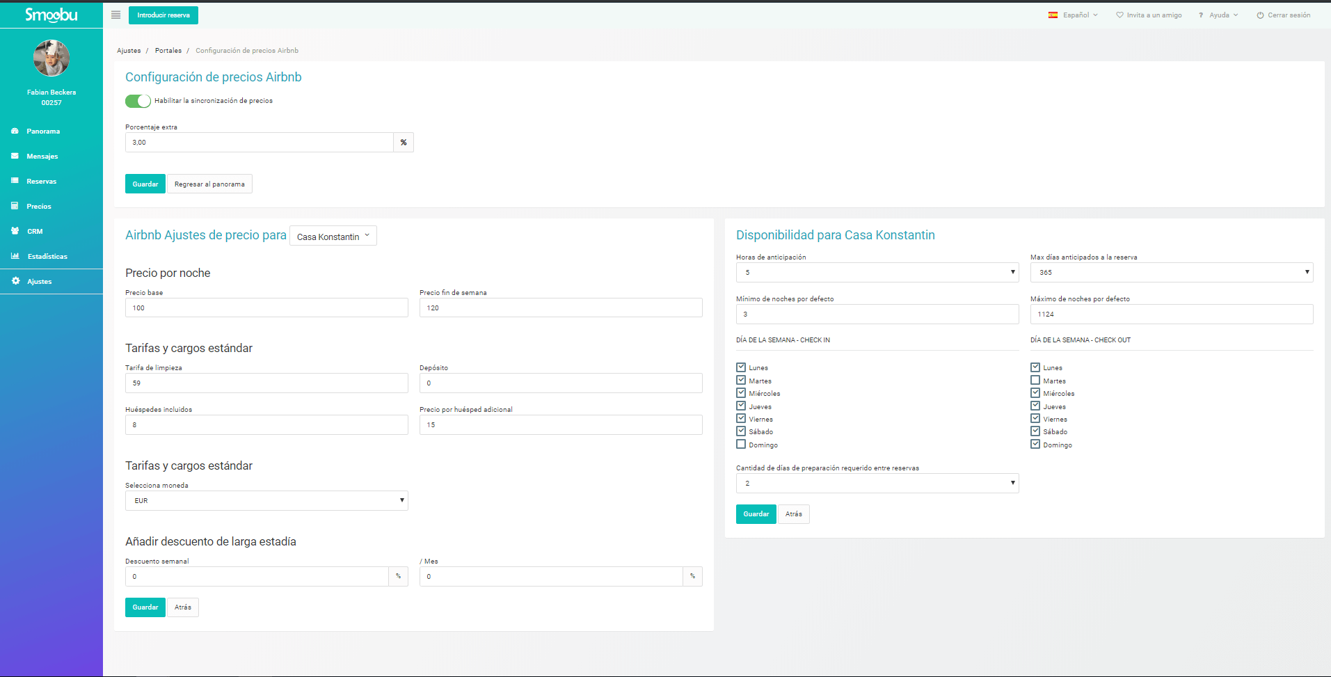Click Atrás below Descuento semanal

pos(183,607)
